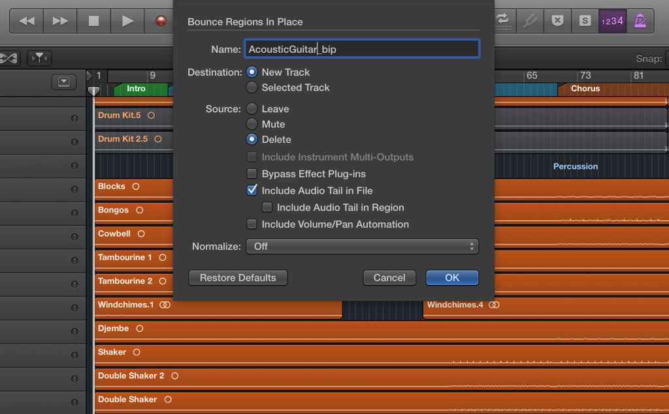Screen dimensions: 669x414
Task: Click the playhead handle in the ruler
Action: click(93, 91)
